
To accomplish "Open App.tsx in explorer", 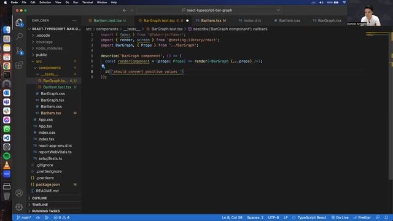I will pos(45,126).
